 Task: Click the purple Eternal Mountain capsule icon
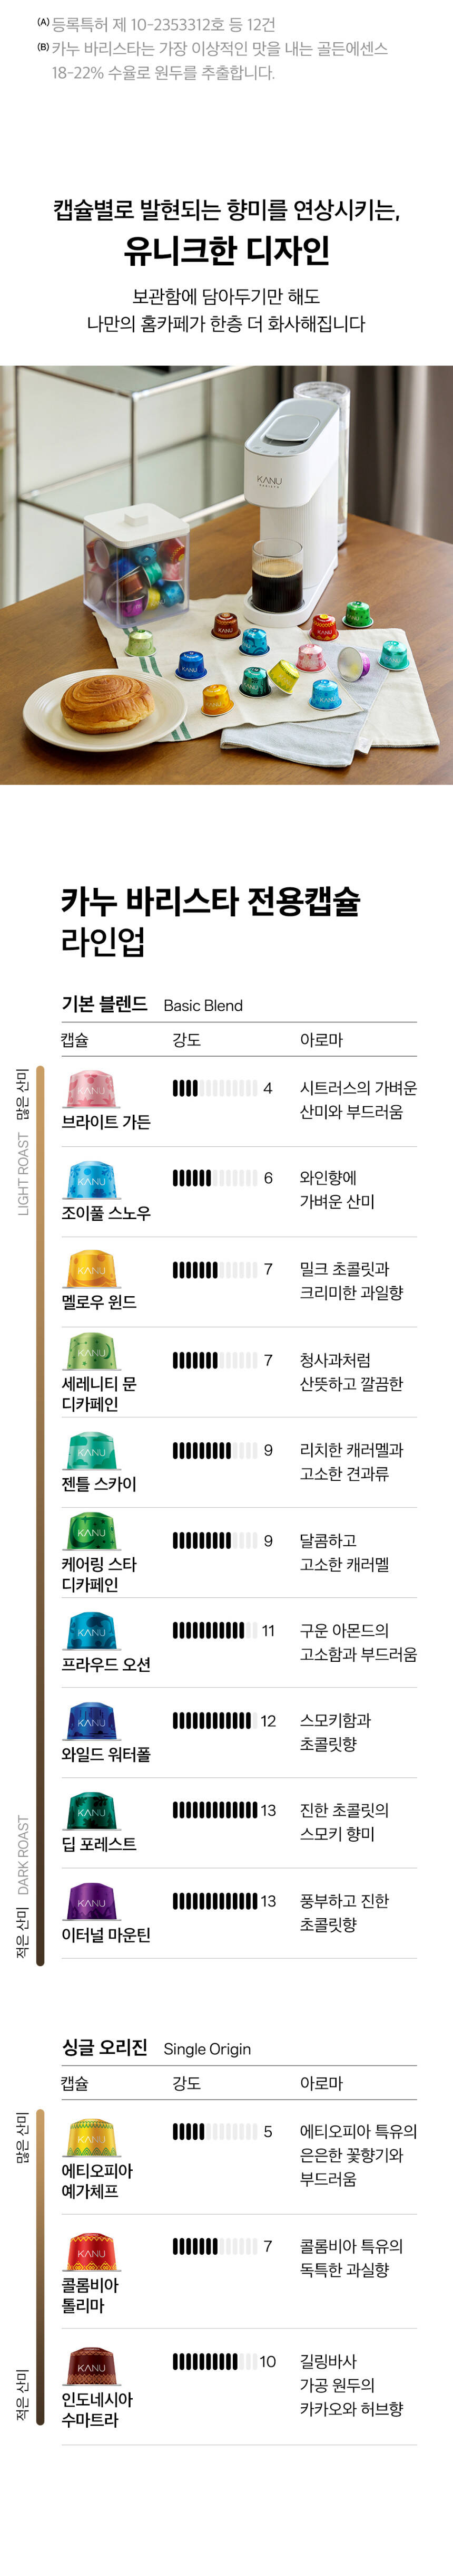(x=91, y=1901)
